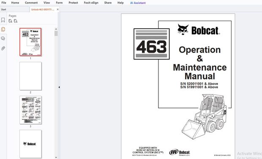Click the S/N 520011001 & Above line

(199, 84)
